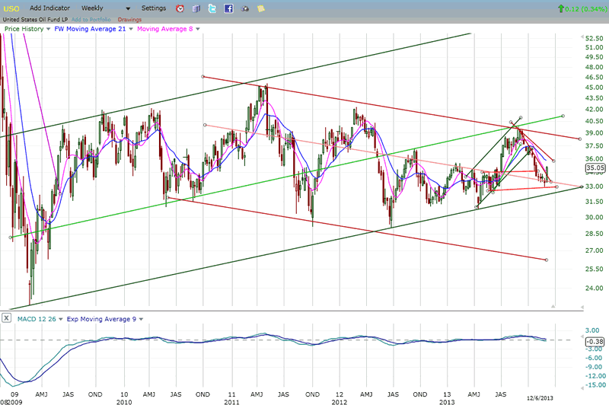
Task: Click the notebook icon in the toolbar
Action: (x=195, y=8)
